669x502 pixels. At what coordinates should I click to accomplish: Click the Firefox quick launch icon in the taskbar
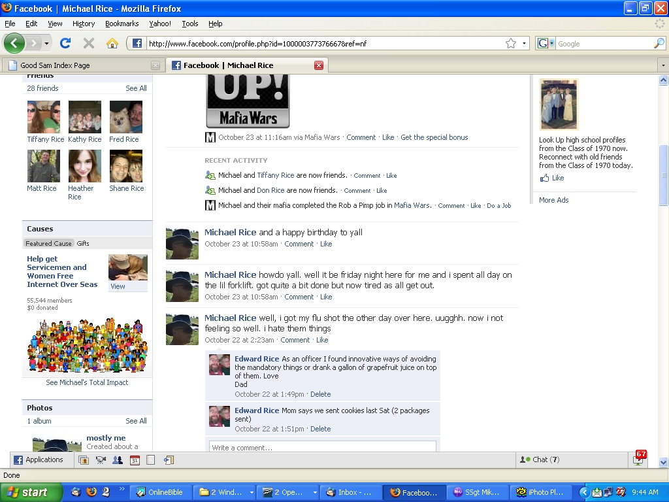(91, 492)
